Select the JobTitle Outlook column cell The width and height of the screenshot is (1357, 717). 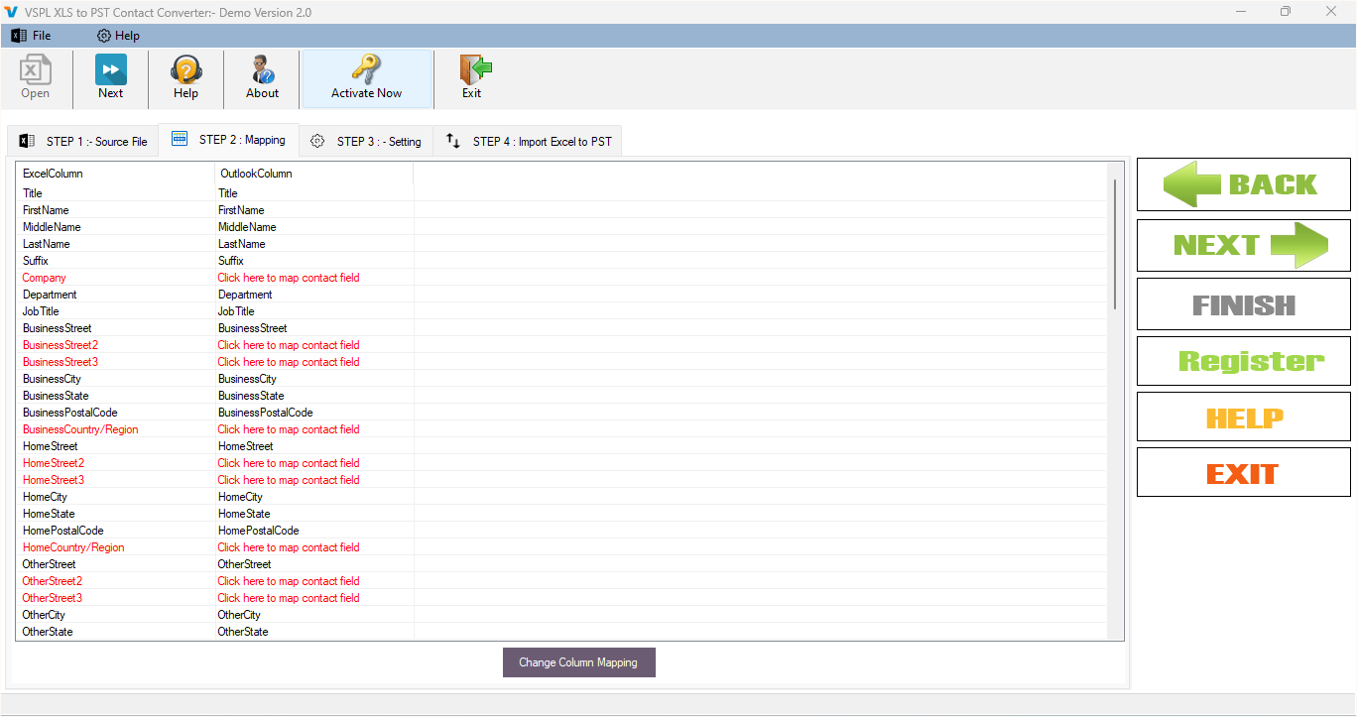[x=236, y=311]
